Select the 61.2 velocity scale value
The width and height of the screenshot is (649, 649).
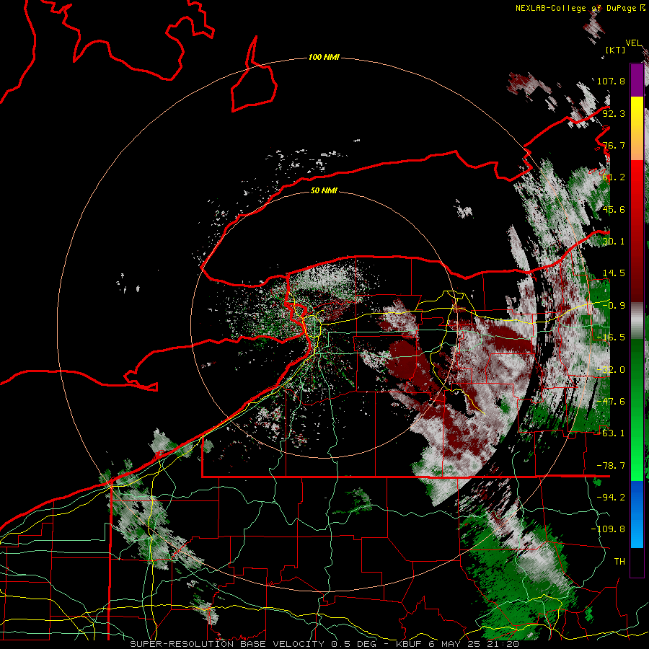(x=614, y=177)
